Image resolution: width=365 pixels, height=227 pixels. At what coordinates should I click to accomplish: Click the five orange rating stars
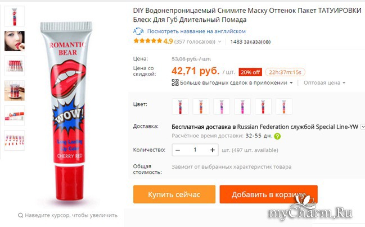coord(148,41)
